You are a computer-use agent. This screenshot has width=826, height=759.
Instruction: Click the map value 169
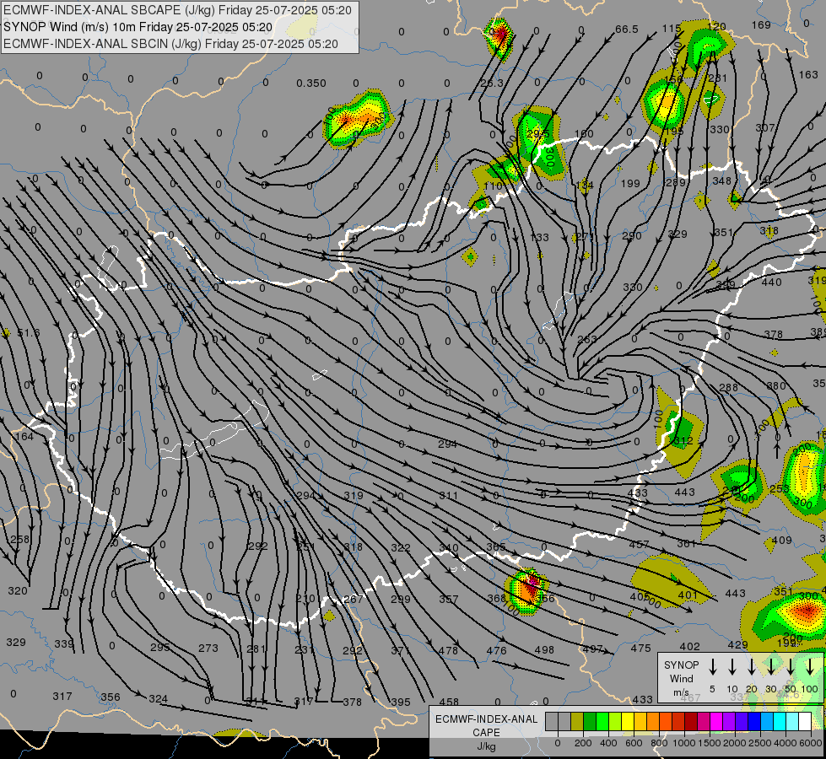(761, 24)
